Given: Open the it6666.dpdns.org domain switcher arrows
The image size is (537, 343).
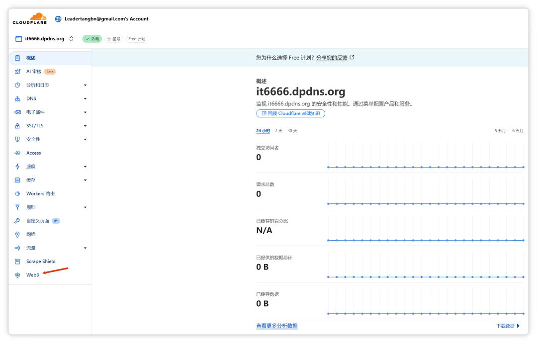Looking at the screenshot, I should (71, 39).
